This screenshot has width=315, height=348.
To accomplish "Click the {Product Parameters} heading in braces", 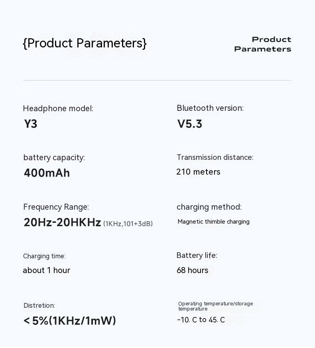I will pyautogui.click(x=85, y=43).
